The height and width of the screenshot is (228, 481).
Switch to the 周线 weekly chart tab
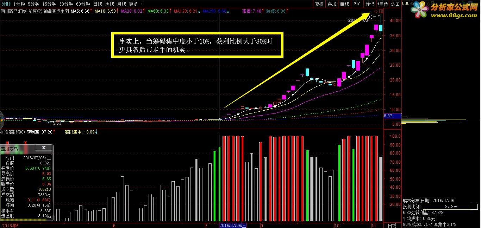(110, 4)
